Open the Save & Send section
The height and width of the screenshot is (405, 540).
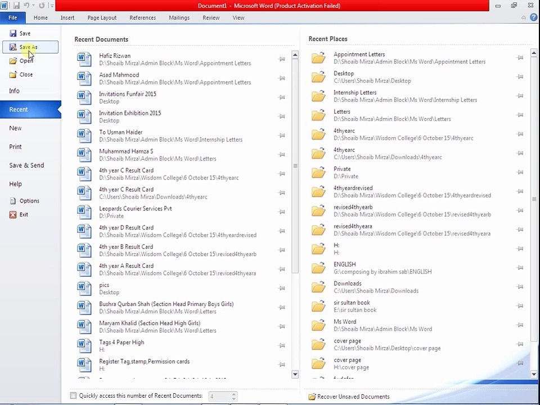pyautogui.click(x=26, y=165)
